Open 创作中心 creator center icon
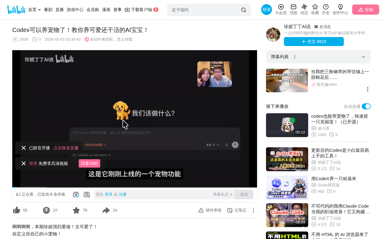This screenshot has height=239, width=383. pos(341,10)
